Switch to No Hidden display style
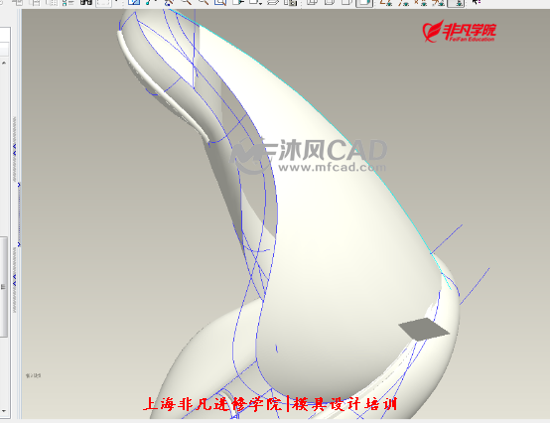The width and height of the screenshot is (550, 423). (346, 2)
